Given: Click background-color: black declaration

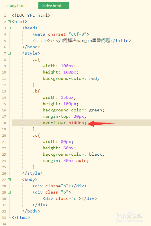Looking at the screenshot, I should [73, 154].
